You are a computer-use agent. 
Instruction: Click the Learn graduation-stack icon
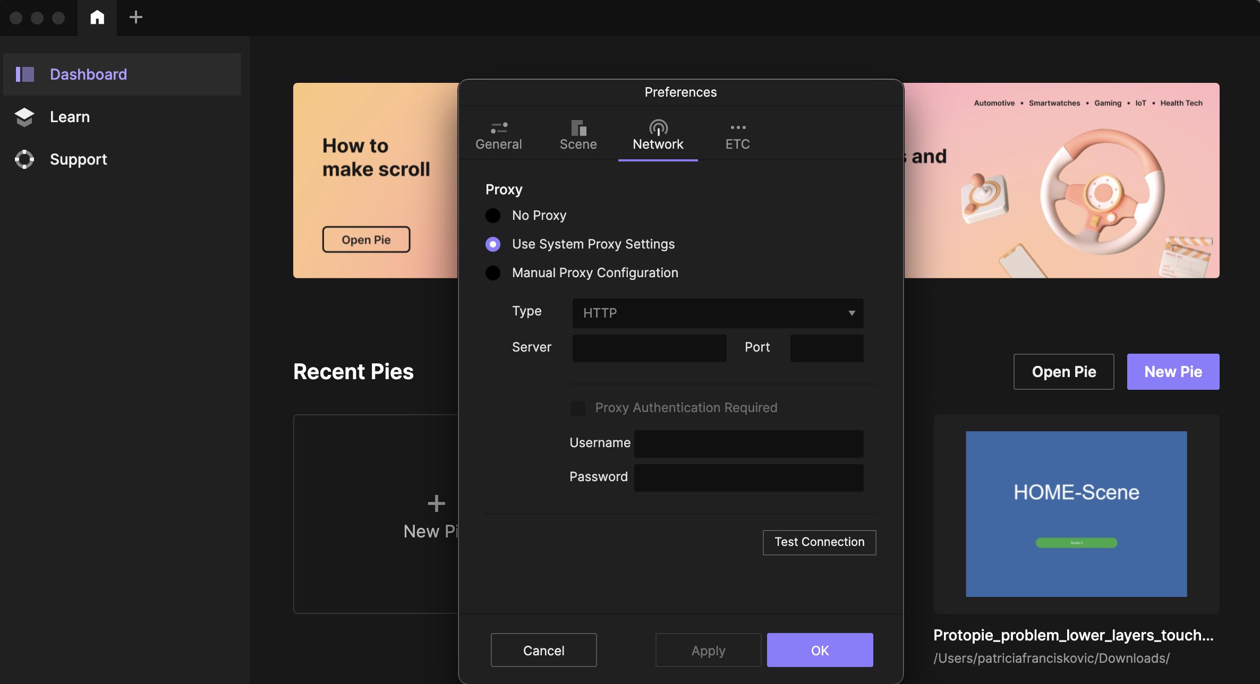pos(24,117)
